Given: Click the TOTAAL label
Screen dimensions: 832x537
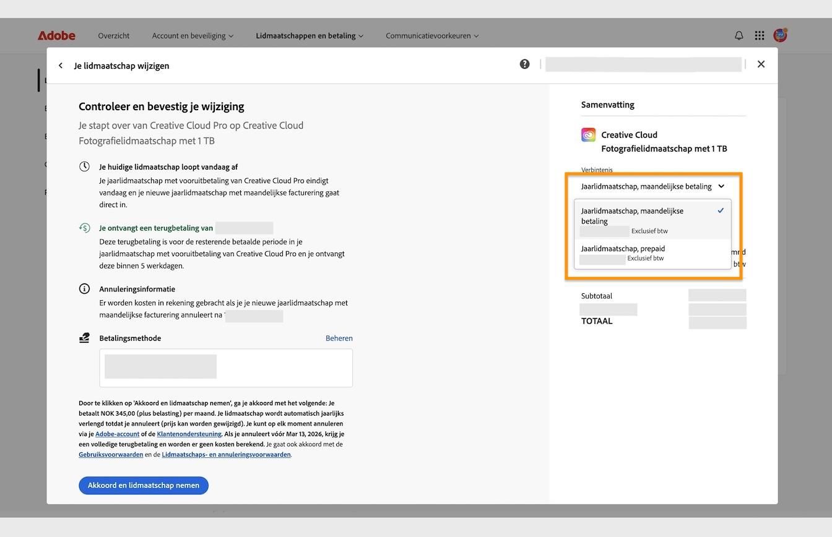Looking at the screenshot, I should click(597, 321).
